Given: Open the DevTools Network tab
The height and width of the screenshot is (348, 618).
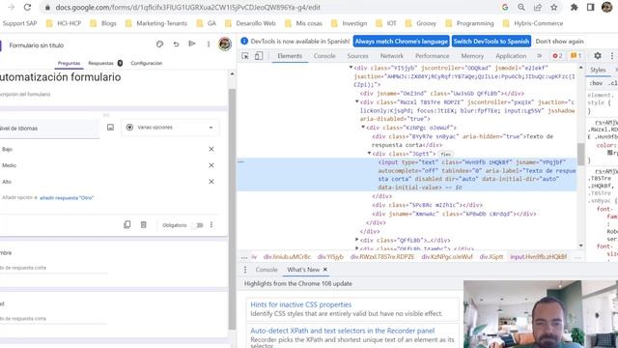Looking at the screenshot, I should [x=392, y=56].
